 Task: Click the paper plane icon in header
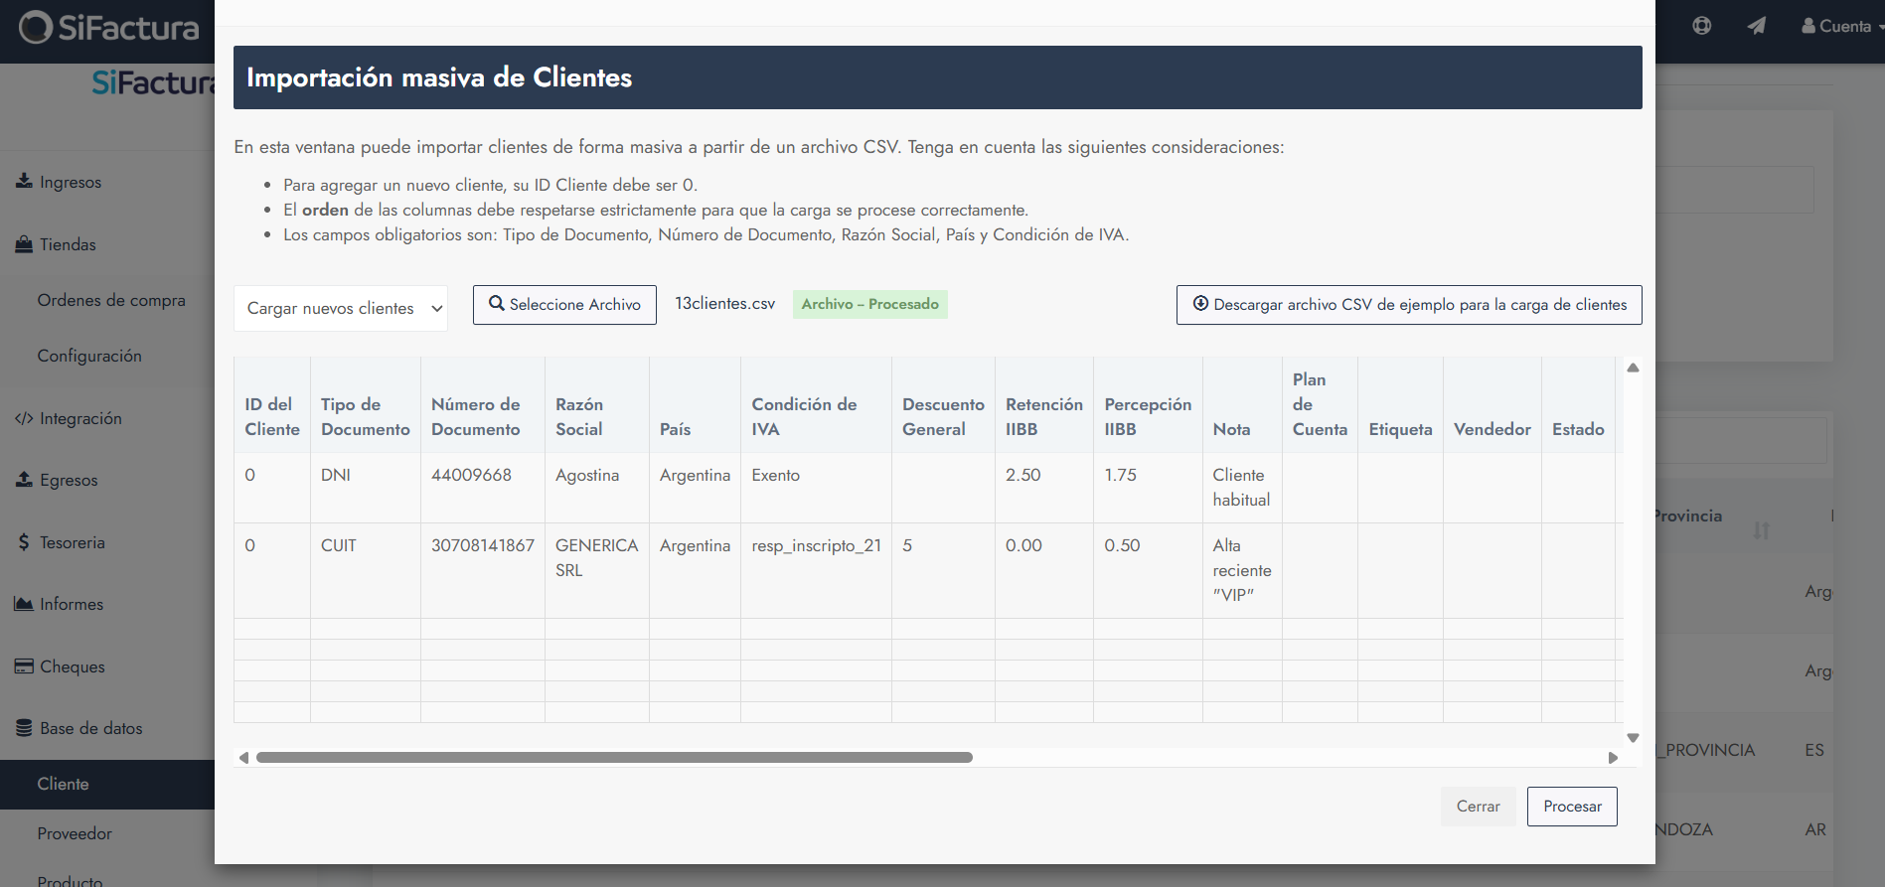click(x=1757, y=26)
